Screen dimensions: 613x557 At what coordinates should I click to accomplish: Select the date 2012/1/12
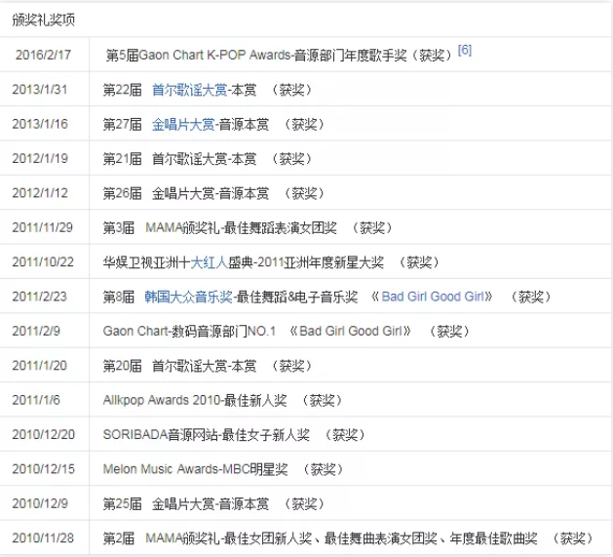coord(40,193)
